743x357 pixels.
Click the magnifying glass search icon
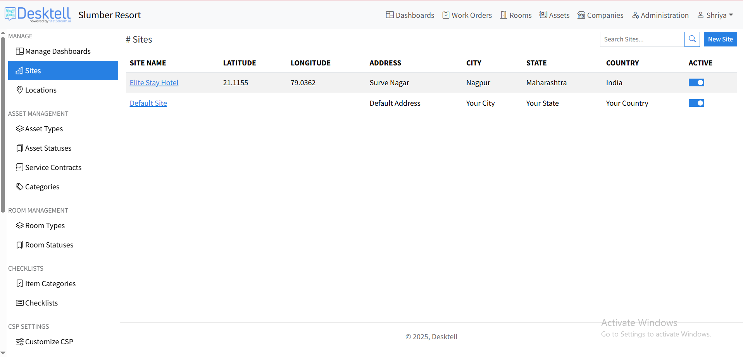click(692, 39)
